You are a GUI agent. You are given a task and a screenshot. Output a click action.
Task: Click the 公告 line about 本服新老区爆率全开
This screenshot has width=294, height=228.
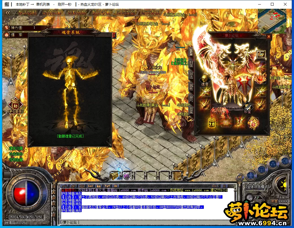133,207
